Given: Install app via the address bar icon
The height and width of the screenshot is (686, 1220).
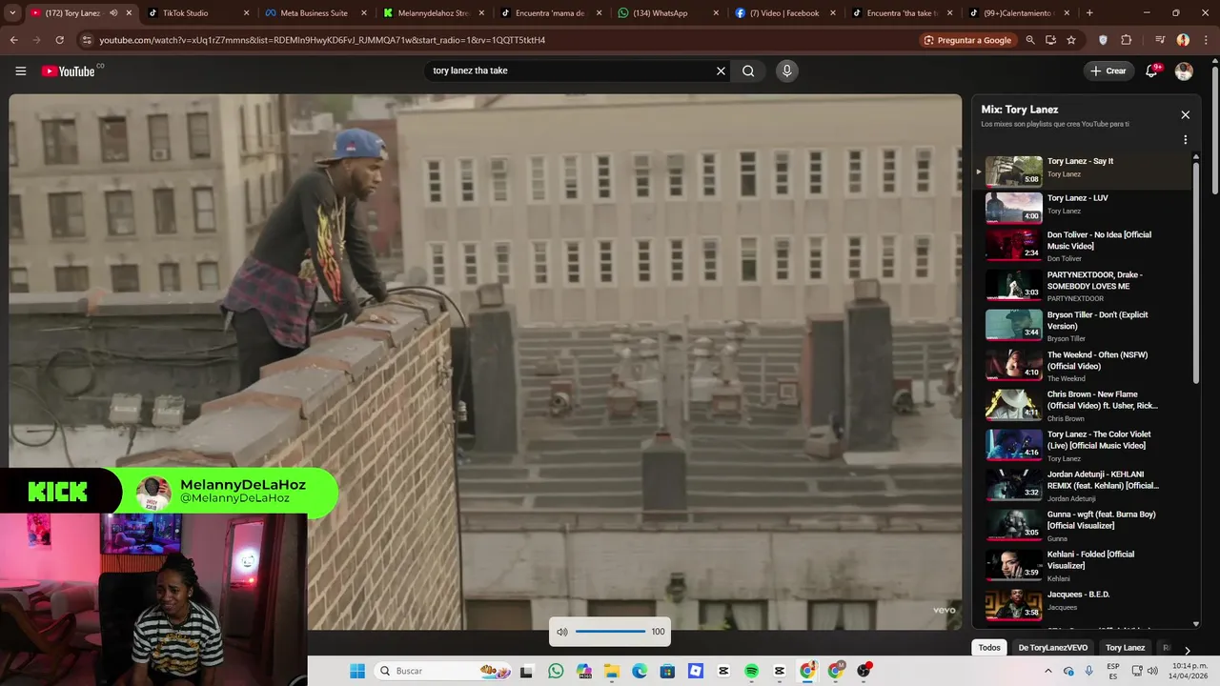Looking at the screenshot, I should tap(1050, 40).
